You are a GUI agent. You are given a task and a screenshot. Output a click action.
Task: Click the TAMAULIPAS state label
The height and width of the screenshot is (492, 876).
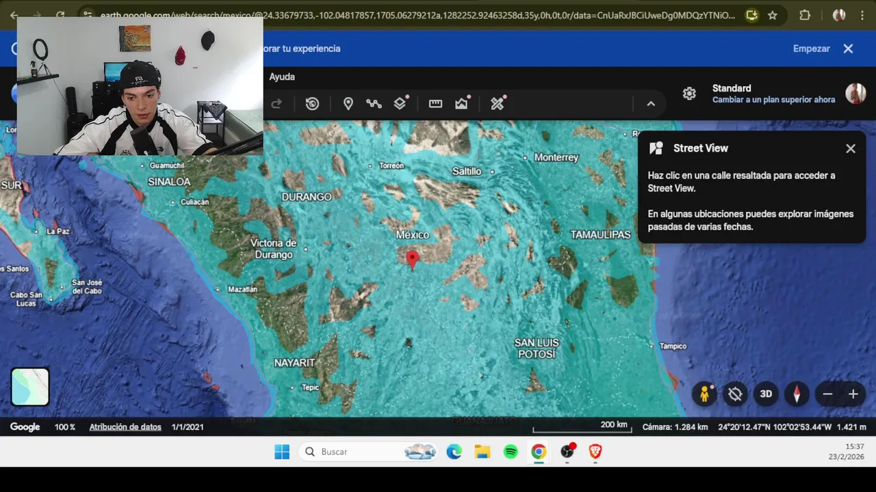tap(600, 234)
